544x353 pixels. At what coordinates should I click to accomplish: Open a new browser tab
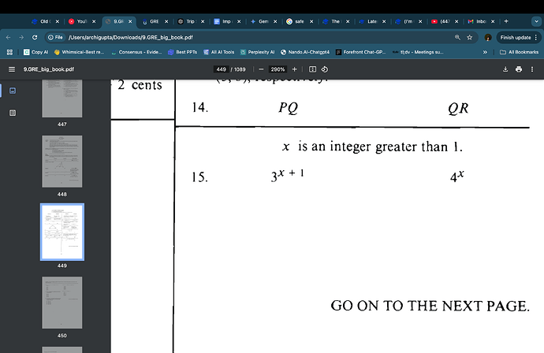pos(506,21)
